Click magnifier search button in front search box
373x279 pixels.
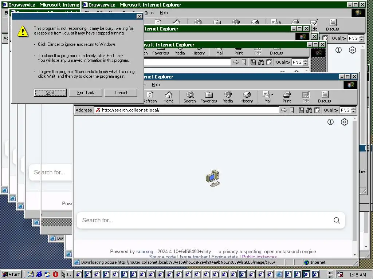click(337, 221)
